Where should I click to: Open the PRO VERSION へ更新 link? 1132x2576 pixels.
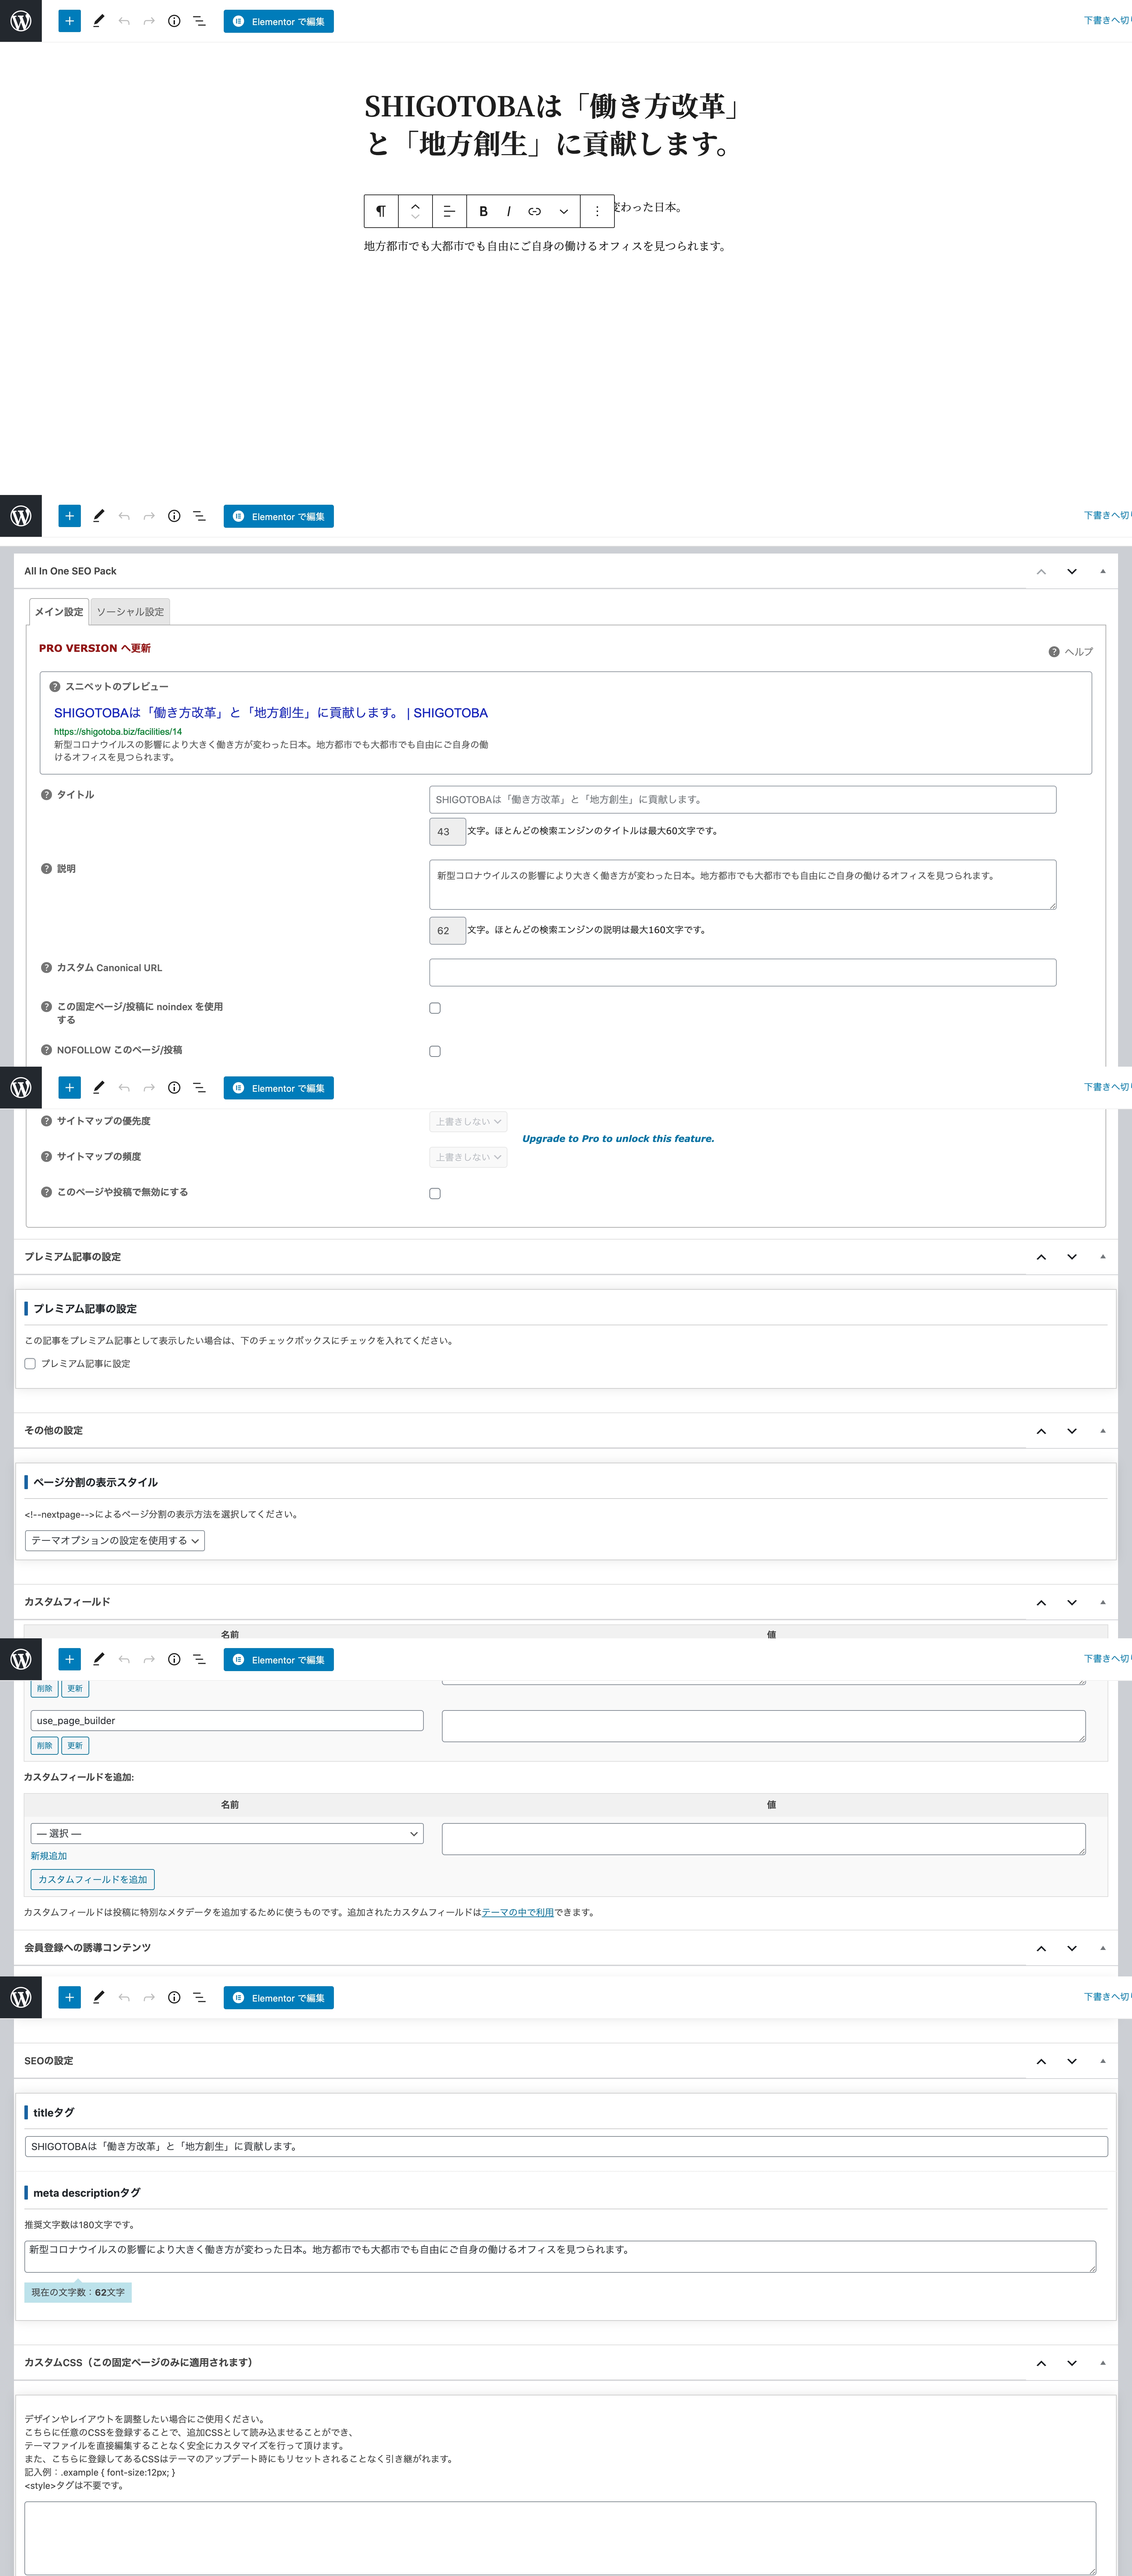pos(95,648)
